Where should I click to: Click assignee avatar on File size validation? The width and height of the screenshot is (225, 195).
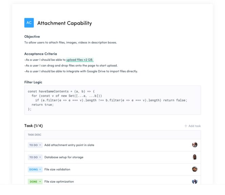[x=195, y=169]
